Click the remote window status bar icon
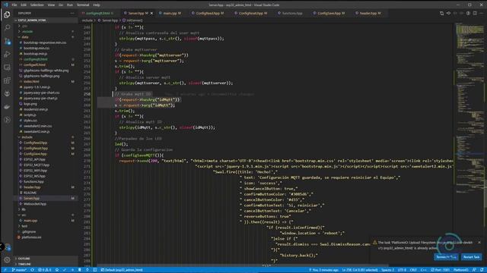 coord(5,270)
